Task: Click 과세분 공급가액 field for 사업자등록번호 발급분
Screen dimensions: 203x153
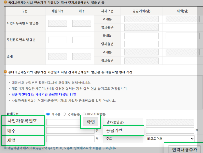Action: pos(142,19)
